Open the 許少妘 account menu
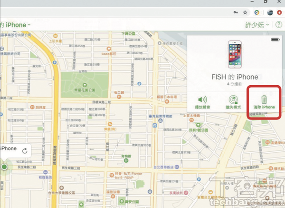The image size is (285, 208). [256, 25]
